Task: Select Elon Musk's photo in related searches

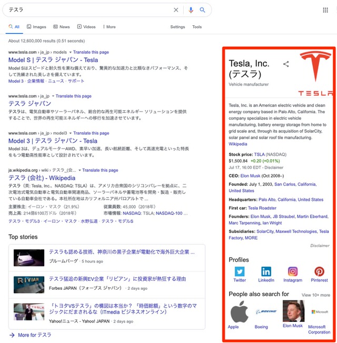Action: [x=293, y=311]
